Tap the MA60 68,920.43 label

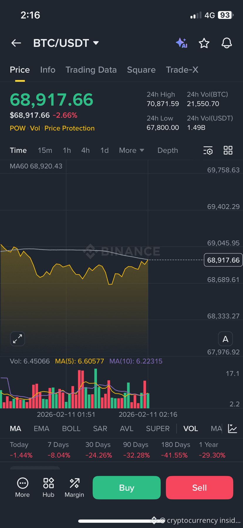tap(36, 166)
